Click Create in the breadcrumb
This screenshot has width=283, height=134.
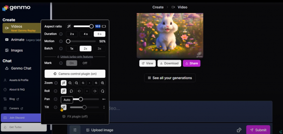tap(158, 7)
